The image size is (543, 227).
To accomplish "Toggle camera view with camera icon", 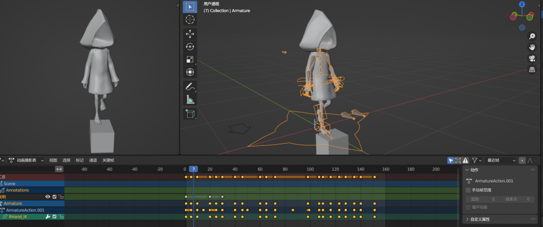I will click(x=532, y=58).
